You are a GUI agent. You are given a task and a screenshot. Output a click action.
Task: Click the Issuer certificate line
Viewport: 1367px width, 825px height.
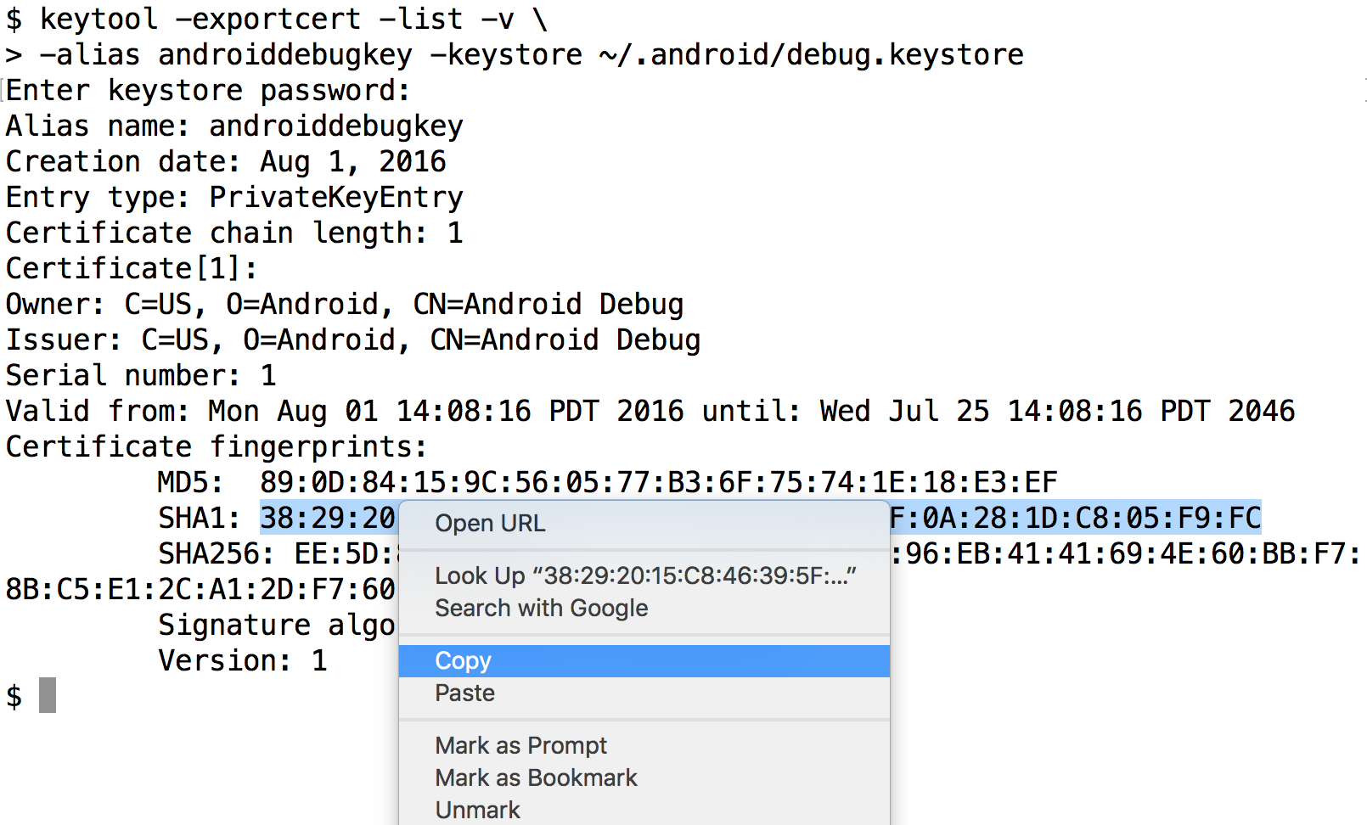(x=352, y=340)
